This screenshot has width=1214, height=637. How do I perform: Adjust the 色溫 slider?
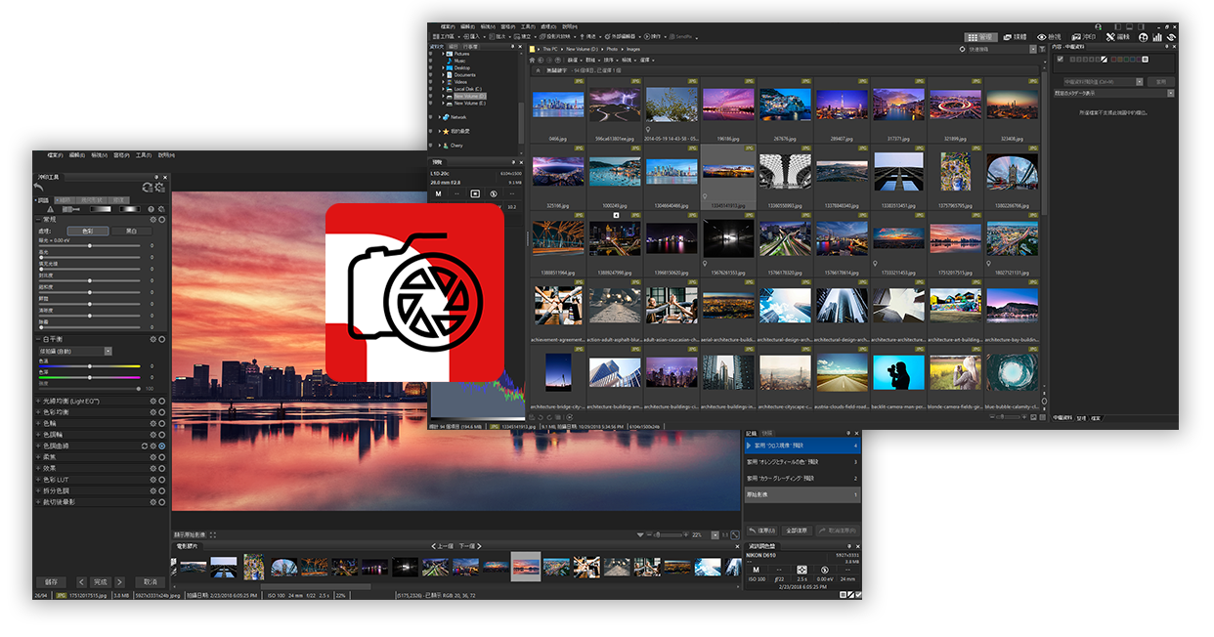coord(89,365)
